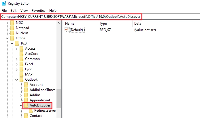Select the AddInLoadTimes key label

[42, 90]
